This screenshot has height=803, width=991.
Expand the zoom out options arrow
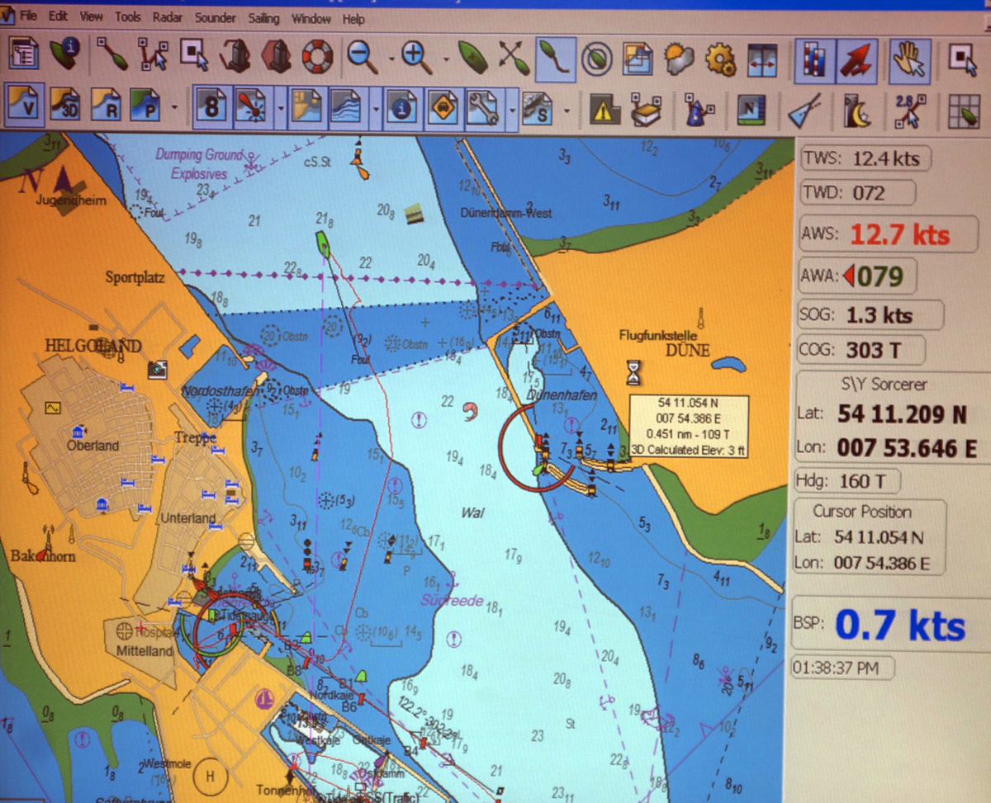[x=390, y=59]
